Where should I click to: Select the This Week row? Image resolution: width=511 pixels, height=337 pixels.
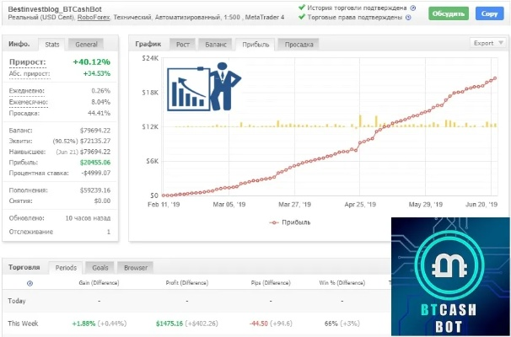click(x=25, y=323)
